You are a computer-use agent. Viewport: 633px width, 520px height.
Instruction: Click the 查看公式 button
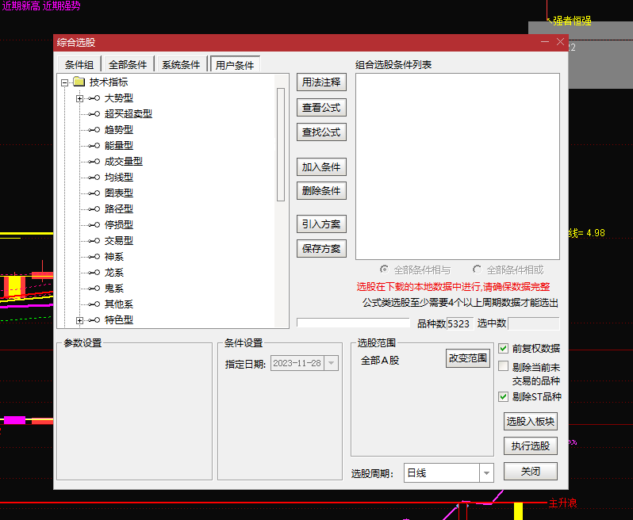[321, 108]
